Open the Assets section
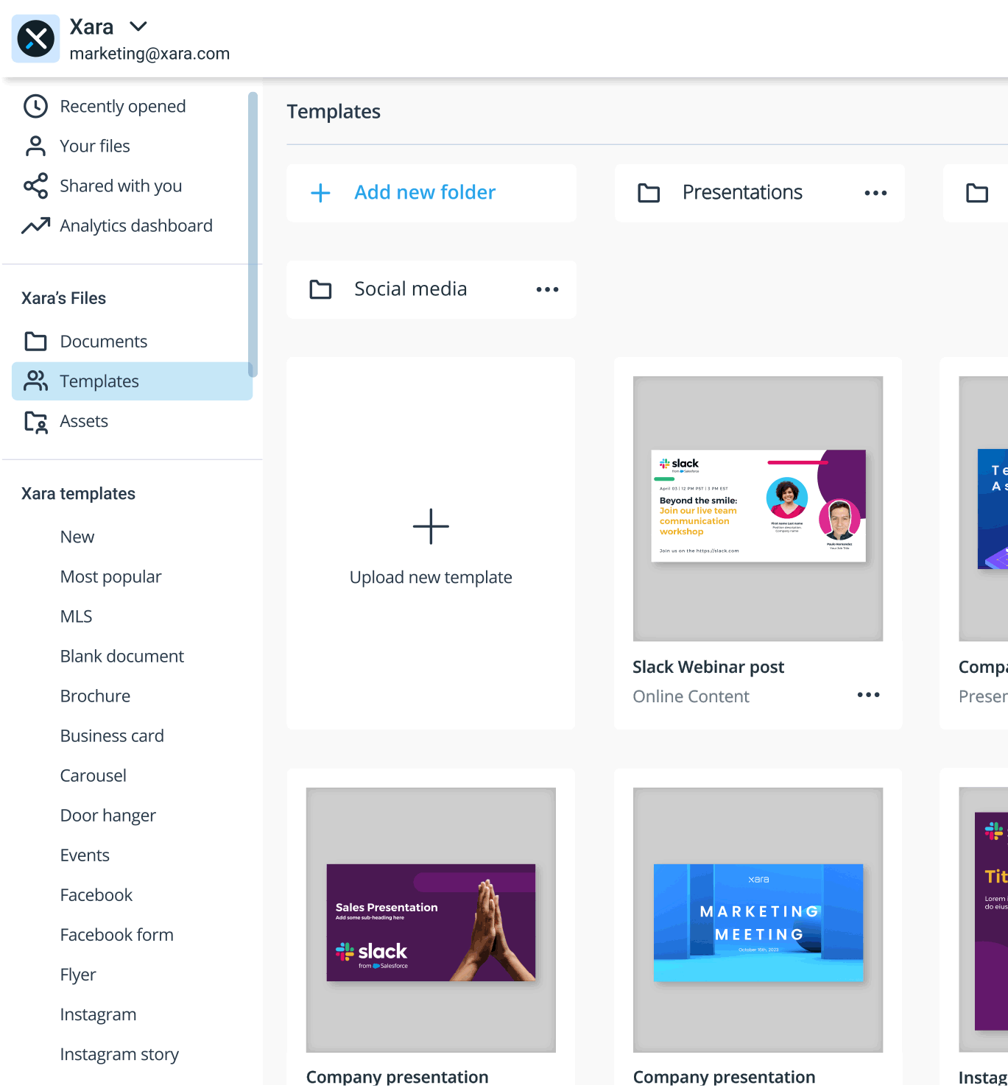This screenshot has width=1008, height=1088. pos(84,420)
